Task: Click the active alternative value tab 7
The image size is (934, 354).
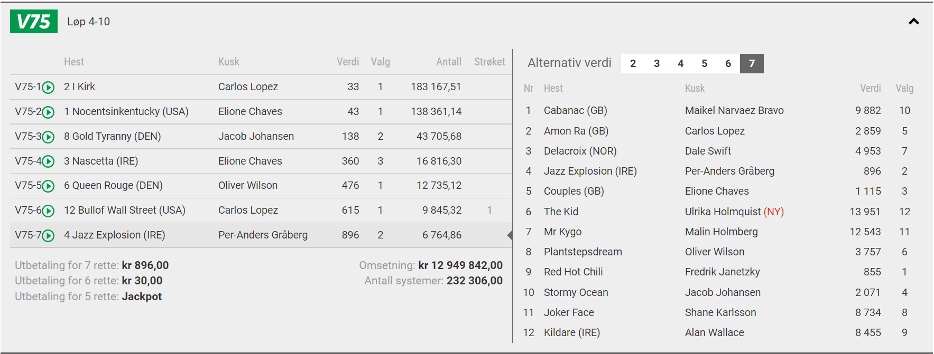Action: pyautogui.click(x=752, y=63)
